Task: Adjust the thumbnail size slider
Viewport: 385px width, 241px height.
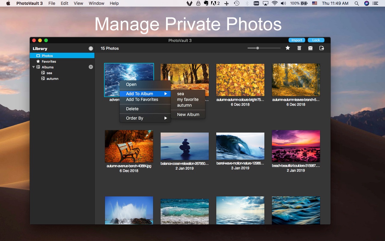Action: [x=257, y=48]
